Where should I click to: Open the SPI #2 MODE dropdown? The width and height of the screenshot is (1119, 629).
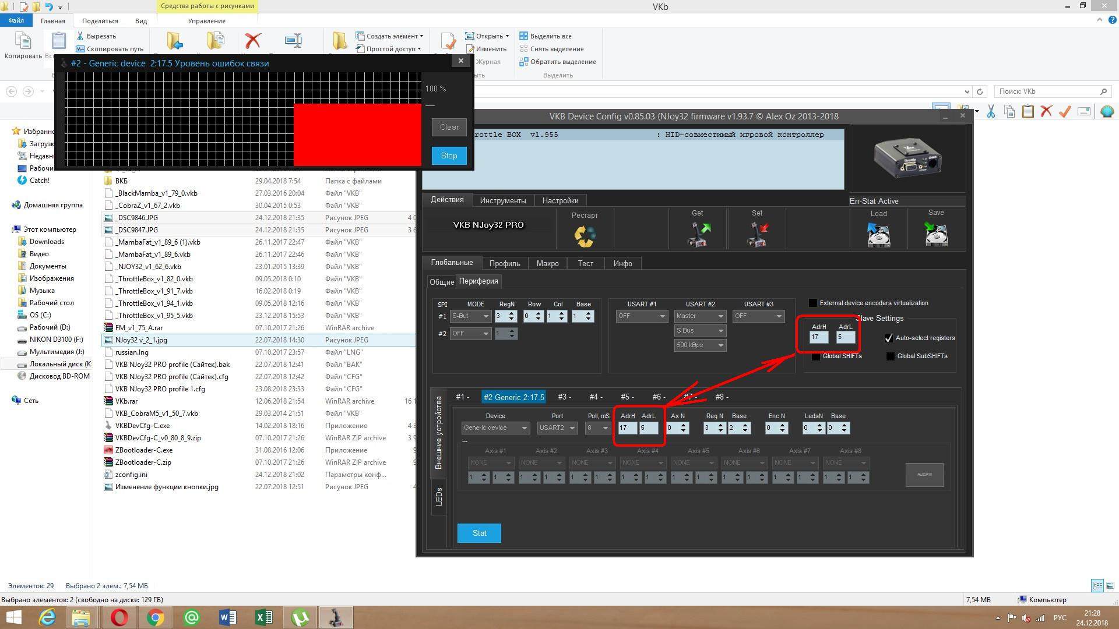(470, 334)
